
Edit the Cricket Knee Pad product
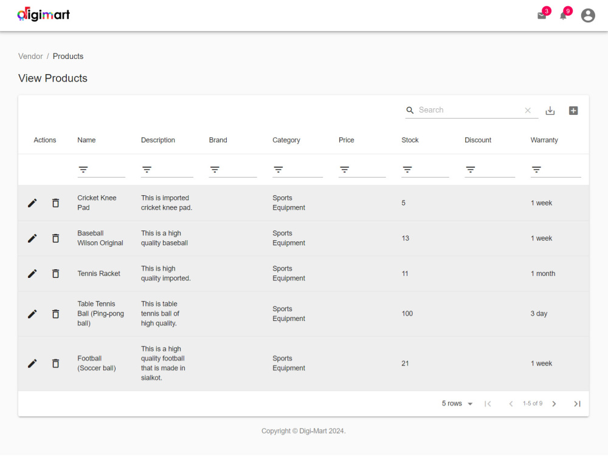33,203
